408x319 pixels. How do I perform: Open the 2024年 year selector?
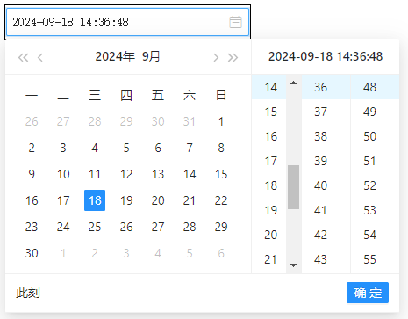[x=115, y=56]
